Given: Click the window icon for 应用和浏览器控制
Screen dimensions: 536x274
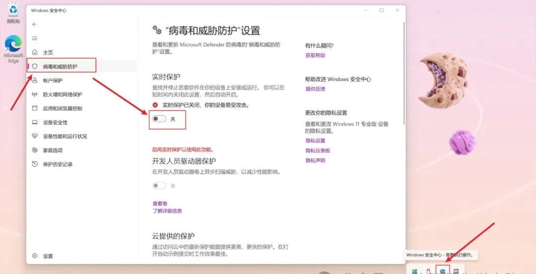Looking at the screenshot, I should click(35, 108).
